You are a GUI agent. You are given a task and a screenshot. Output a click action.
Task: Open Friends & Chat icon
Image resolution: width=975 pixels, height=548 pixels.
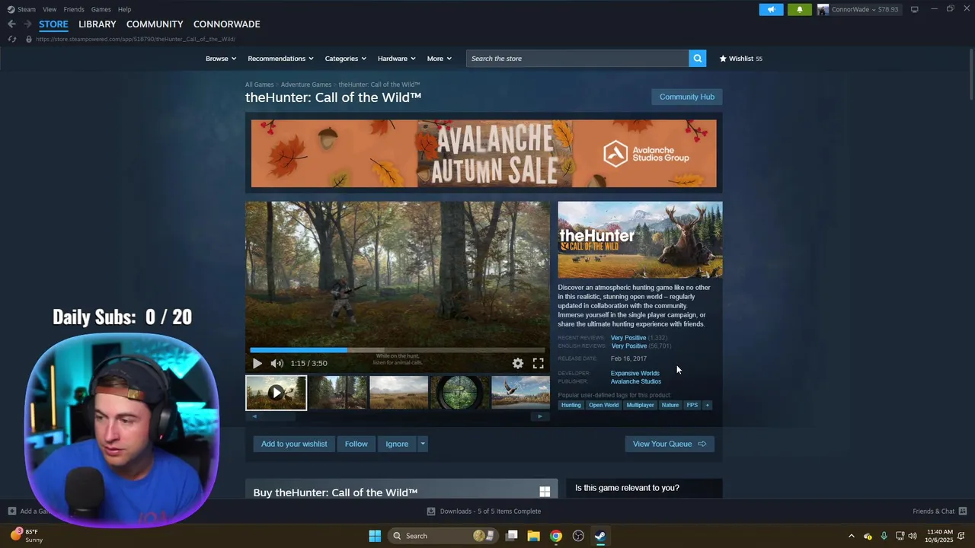[x=963, y=511]
